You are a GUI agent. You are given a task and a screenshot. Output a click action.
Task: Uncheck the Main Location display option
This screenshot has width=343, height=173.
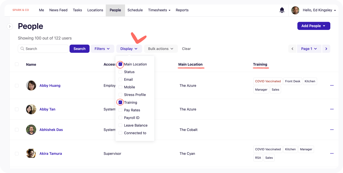(120, 64)
